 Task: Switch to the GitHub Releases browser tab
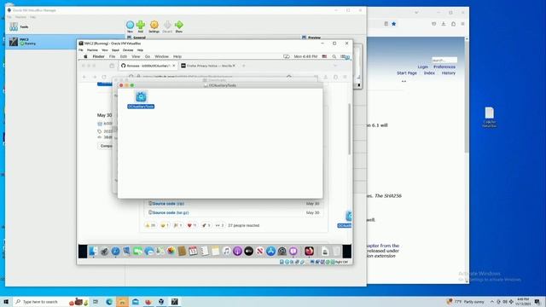tap(148, 66)
